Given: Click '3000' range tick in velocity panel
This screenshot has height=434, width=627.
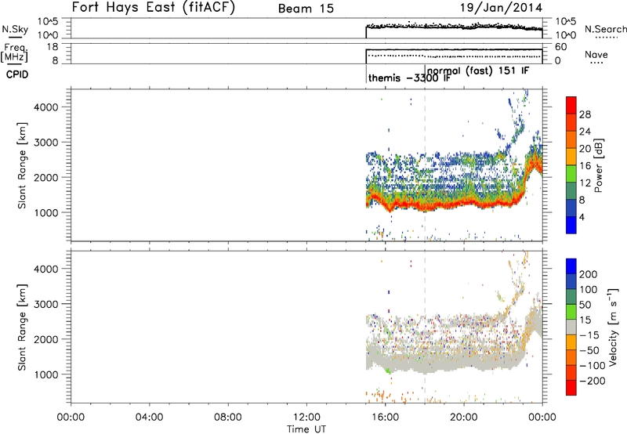Looking at the screenshot, I should pyautogui.click(x=45, y=304).
